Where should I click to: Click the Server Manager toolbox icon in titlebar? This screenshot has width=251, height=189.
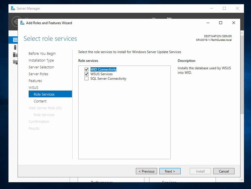pyautogui.click(x=12, y=8)
